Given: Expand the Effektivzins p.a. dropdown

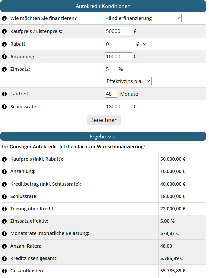Looking at the screenshot, I should [x=128, y=81].
